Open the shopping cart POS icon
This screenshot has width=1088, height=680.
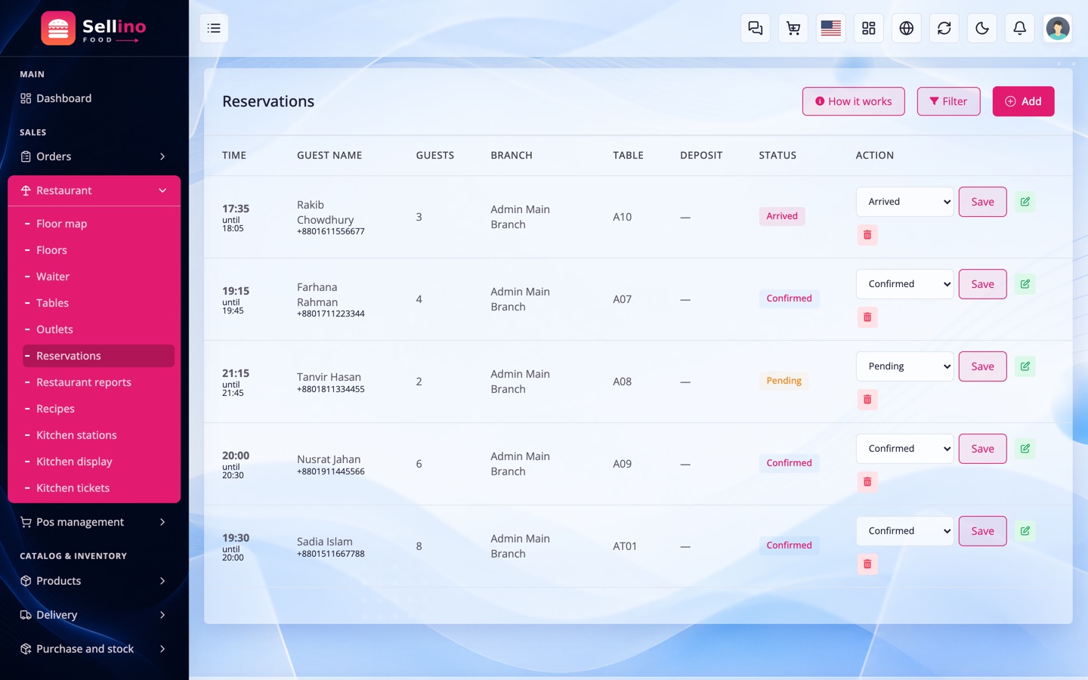tap(793, 28)
